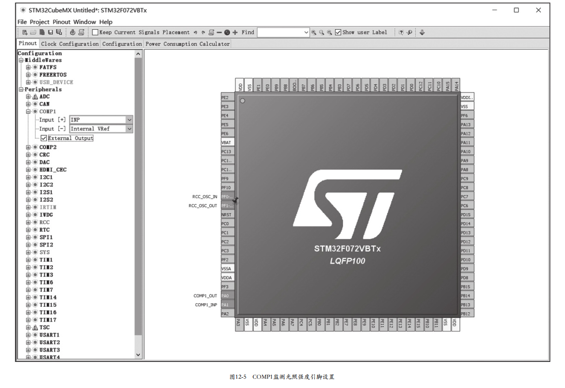
Task: Click the Undo arrow in toolbar
Action: (195, 32)
